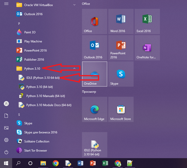Click the Office tile group title
Screen dimensions: 187x168
(86, 4)
